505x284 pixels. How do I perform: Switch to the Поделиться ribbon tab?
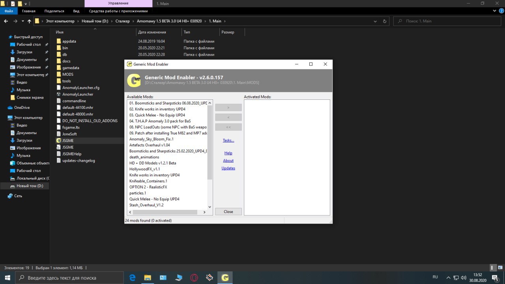[54, 11]
